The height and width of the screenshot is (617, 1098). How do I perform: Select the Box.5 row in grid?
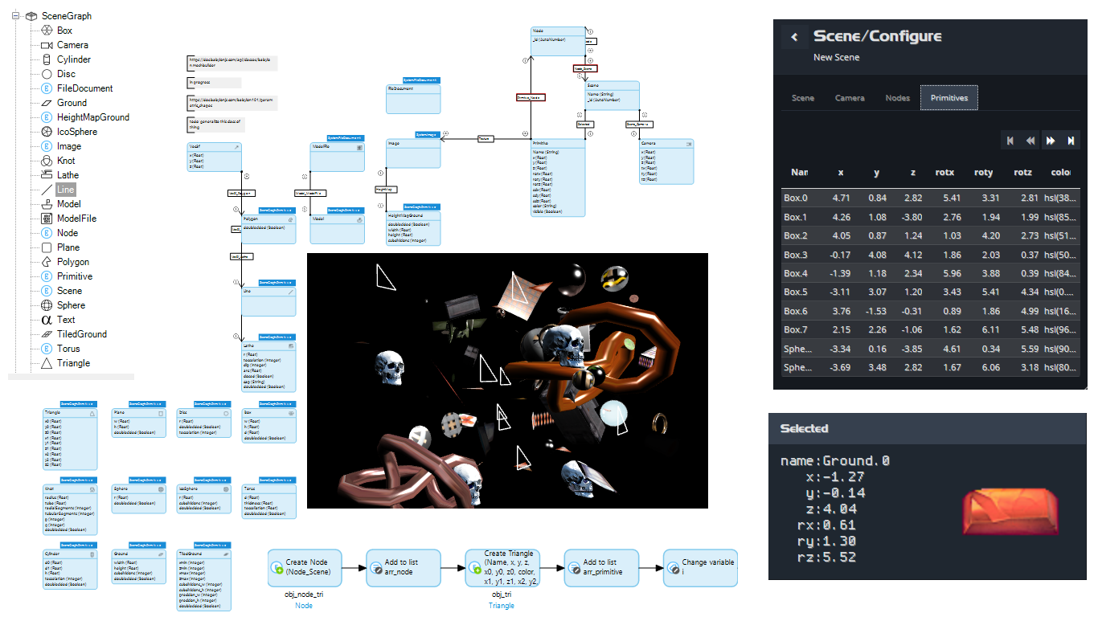931,292
